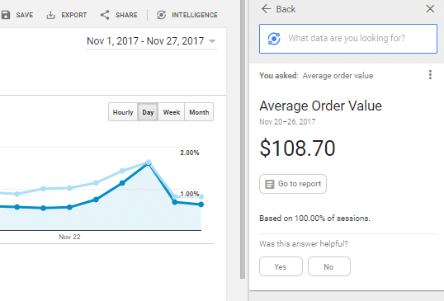The height and width of the screenshot is (301, 444).
Task: Click the Nov 1 - Nov 27 date range
Action: (x=145, y=41)
